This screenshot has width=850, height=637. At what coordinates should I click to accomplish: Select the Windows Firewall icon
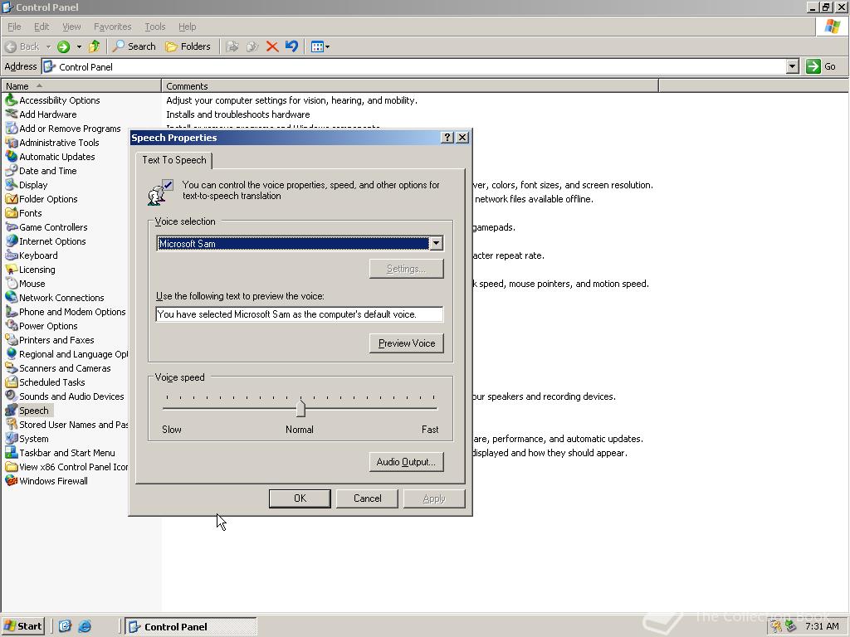click(12, 480)
